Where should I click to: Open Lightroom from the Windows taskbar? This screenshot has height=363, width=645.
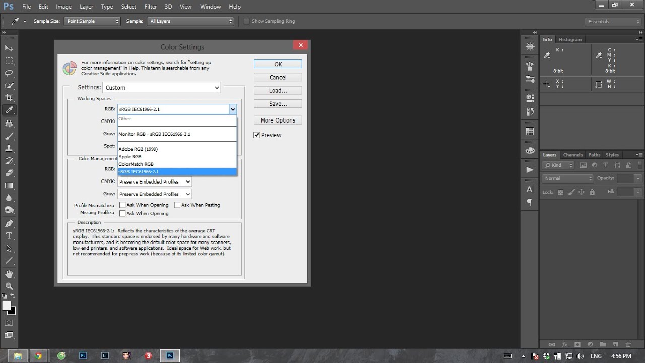105,355
